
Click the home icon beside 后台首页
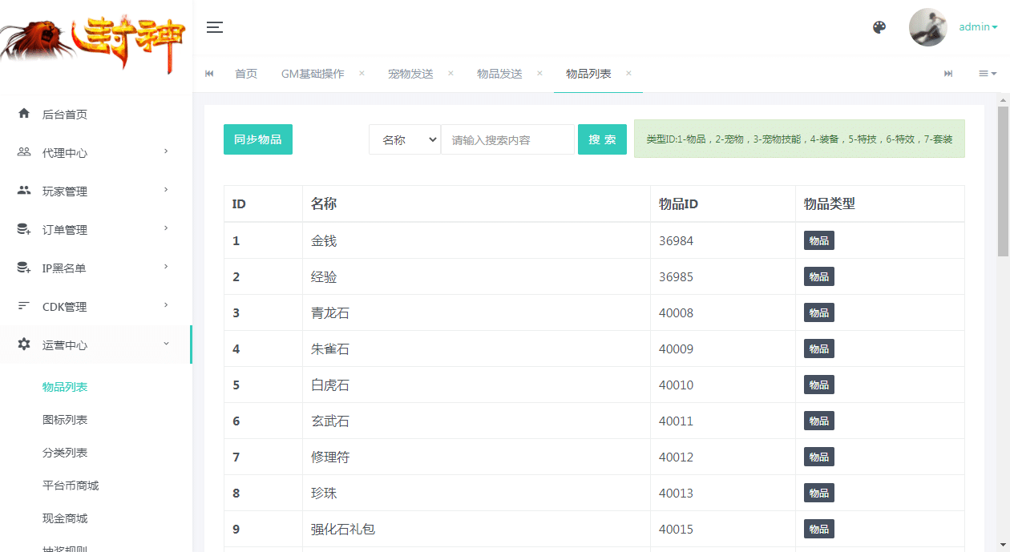pos(24,114)
